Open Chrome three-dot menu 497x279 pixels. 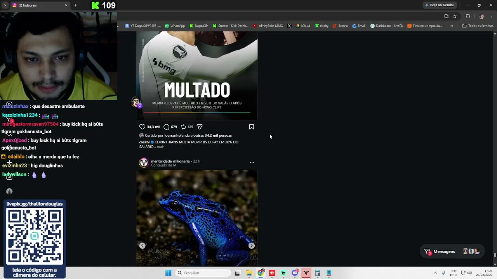491,16
